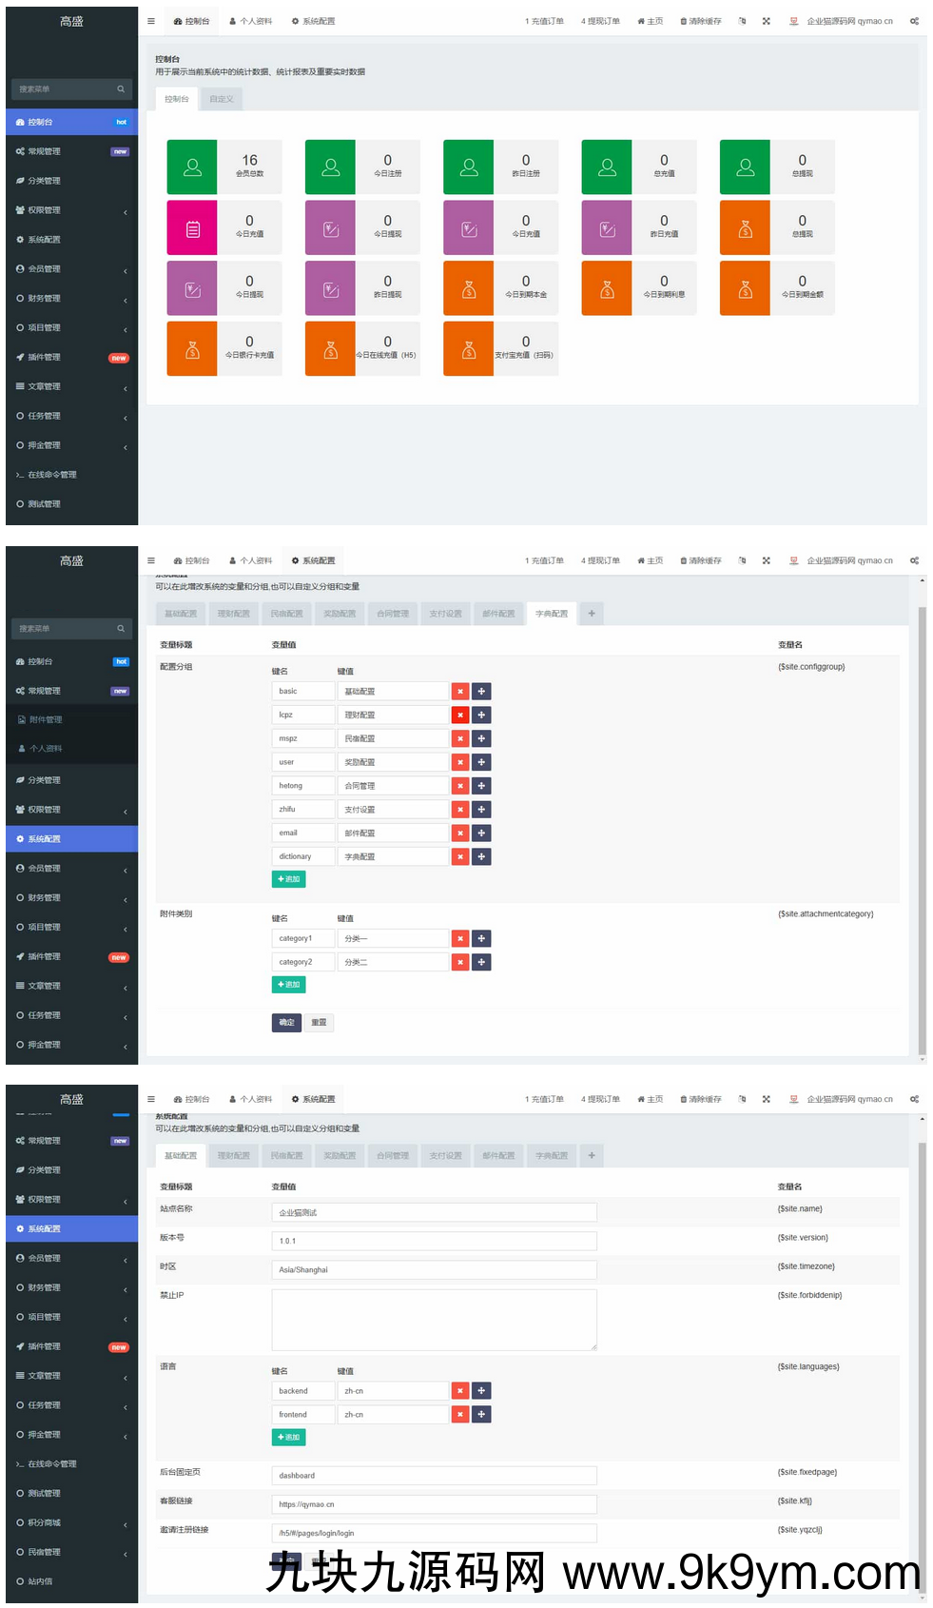Click 追加 button under 附件类别
The height and width of the screenshot is (1608, 933).
click(288, 985)
